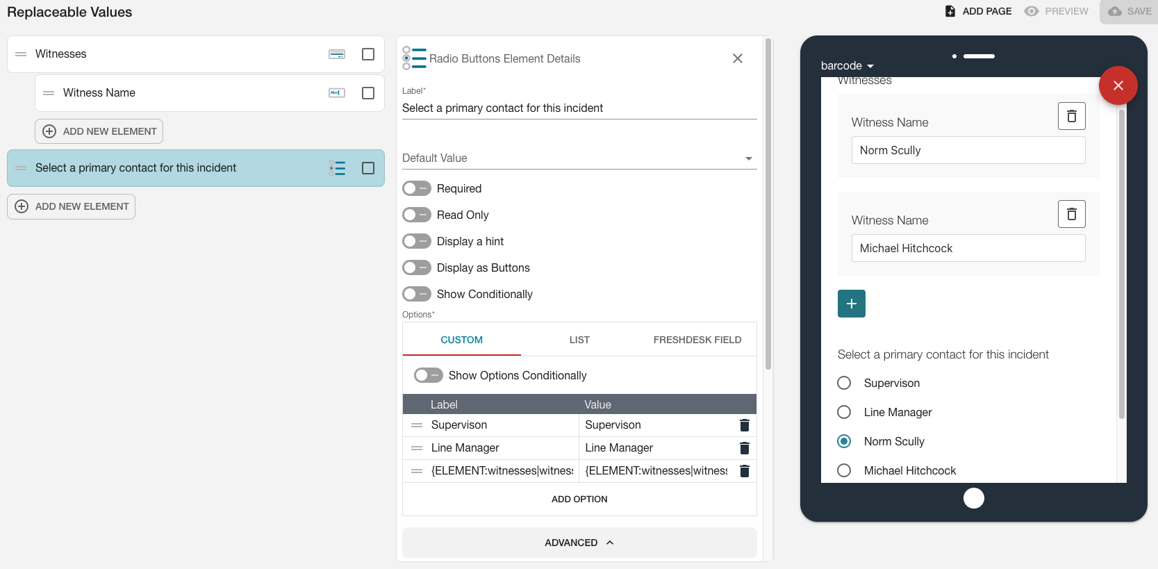This screenshot has height=569, width=1158.
Task: Edit Supervisor option label cell
Action: tap(502, 425)
